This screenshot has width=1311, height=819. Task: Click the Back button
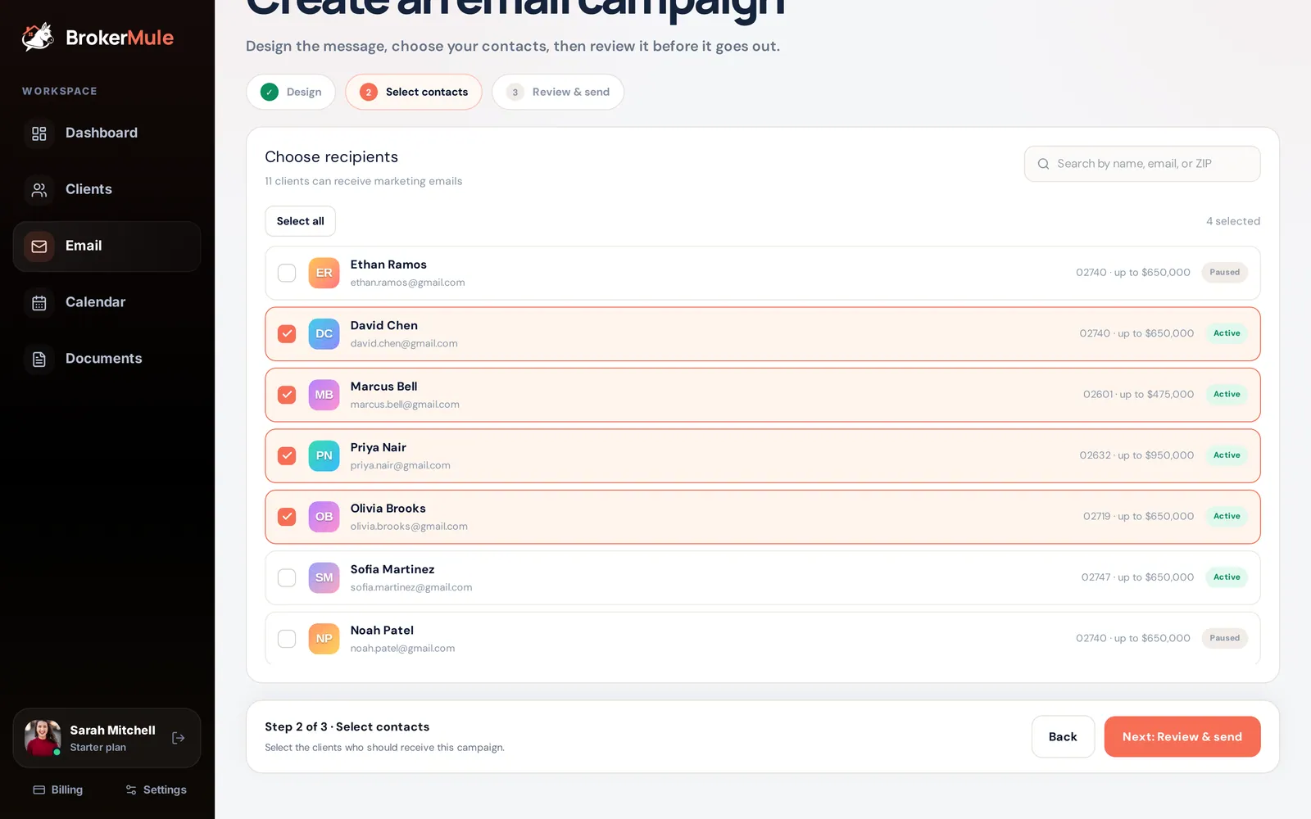point(1063,737)
